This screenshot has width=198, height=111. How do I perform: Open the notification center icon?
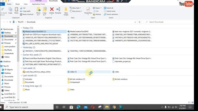(x=190, y=107)
